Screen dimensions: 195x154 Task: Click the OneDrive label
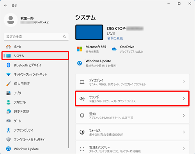(x=127, y=47)
